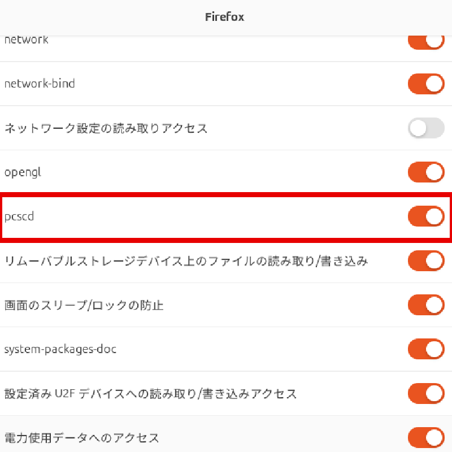This screenshot has width=452, height=452.
Task: Select the opengl label text
Action: tap(23, 172)
